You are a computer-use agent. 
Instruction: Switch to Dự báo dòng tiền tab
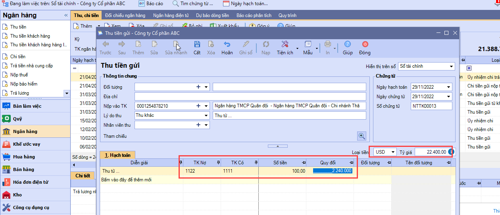coord(212,15)
